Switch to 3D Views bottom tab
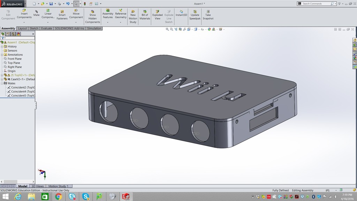The image size is (357, 201). pyautogui.click(x=38, y=186)
